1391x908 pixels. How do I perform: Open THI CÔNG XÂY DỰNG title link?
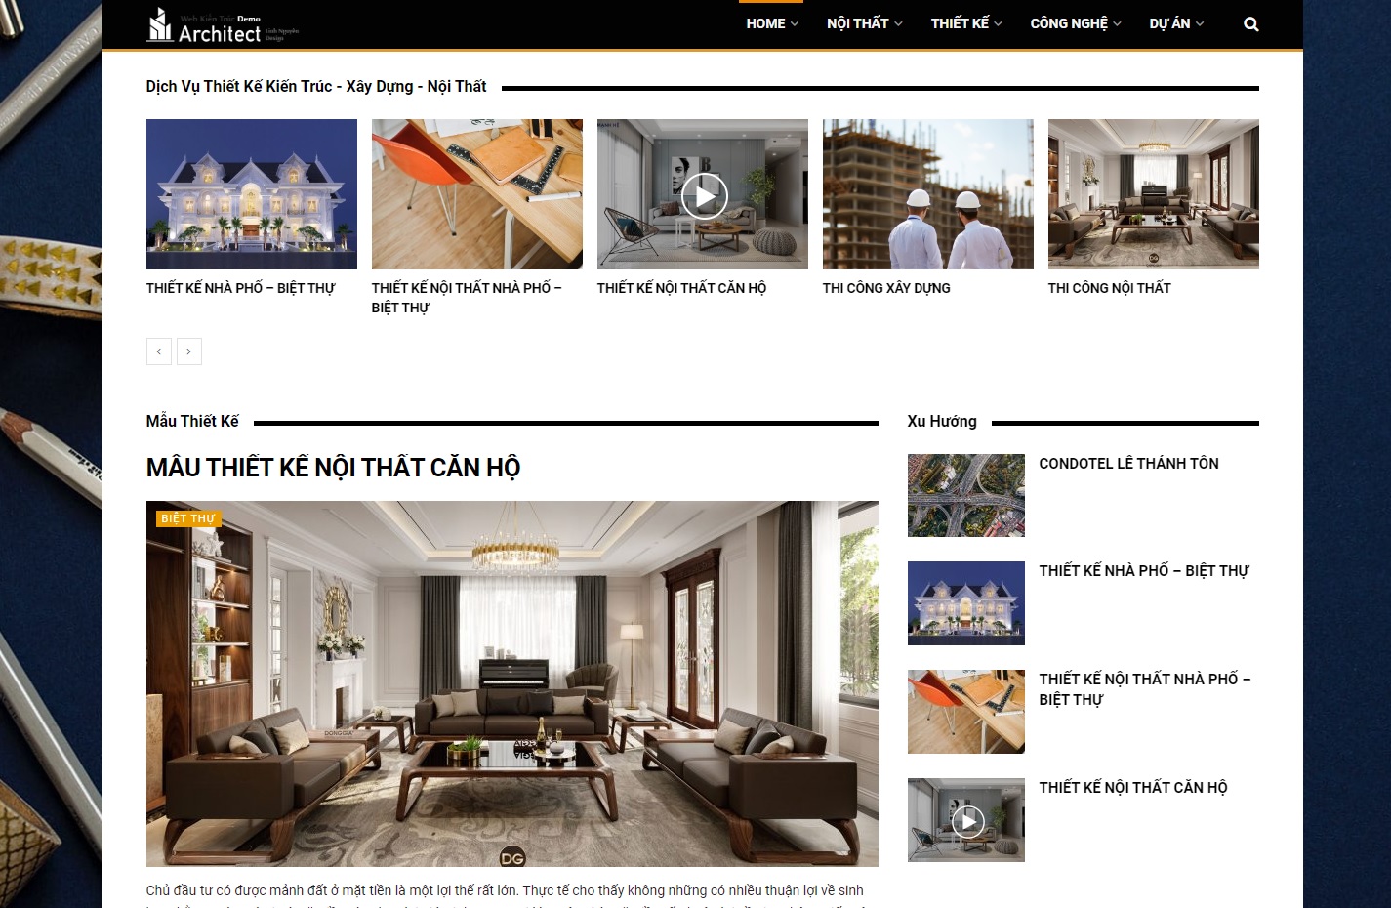click(x=886, y=288)
